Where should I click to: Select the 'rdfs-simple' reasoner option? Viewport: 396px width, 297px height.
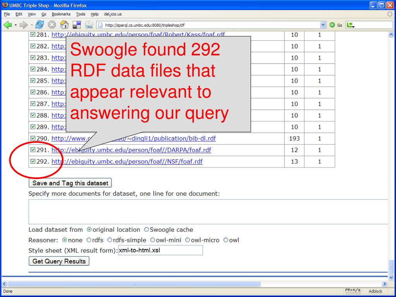tap(109, 240)
